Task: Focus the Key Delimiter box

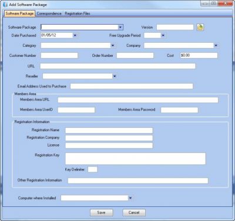Action: [x=92, y=169]
